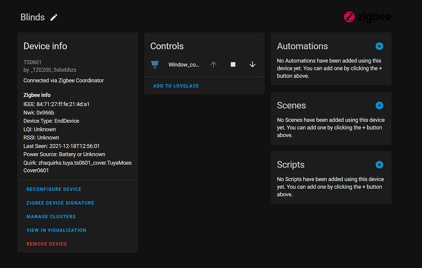Stop the window cover movement
The width and height of the screenshot is (422, 268).
[233, 65]
